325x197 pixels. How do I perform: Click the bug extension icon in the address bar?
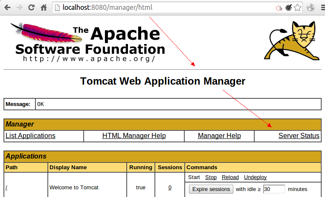point(288,8)
